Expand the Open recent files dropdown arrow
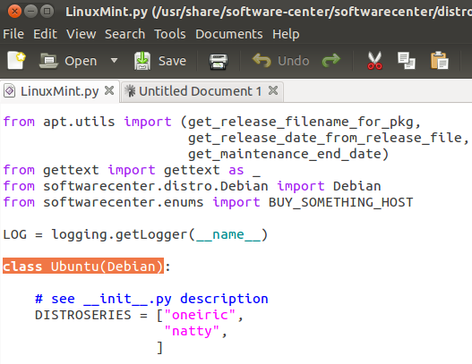The height and width of the screenshot is (364, 472). [114, 61]
